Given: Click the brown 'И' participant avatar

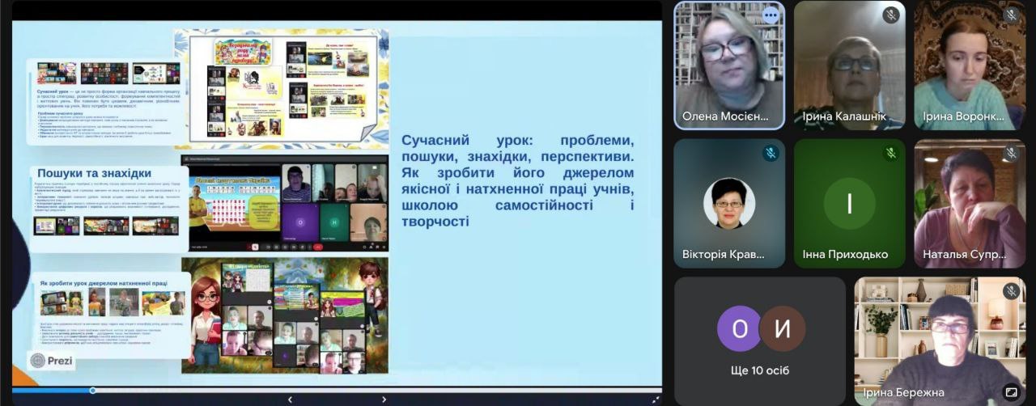Looking at the screenshot, I should (782, 328).
